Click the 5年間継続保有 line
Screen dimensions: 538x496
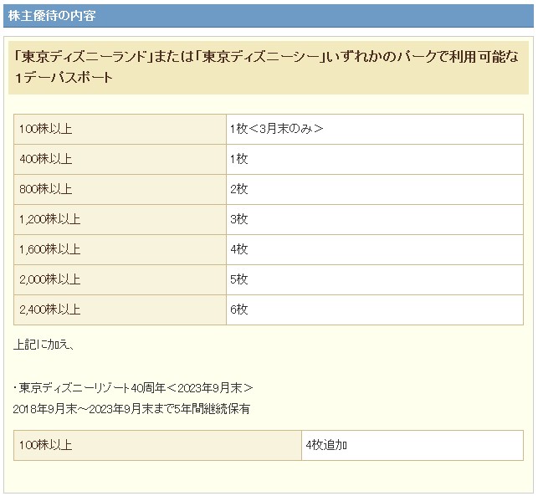pos(131,409)
